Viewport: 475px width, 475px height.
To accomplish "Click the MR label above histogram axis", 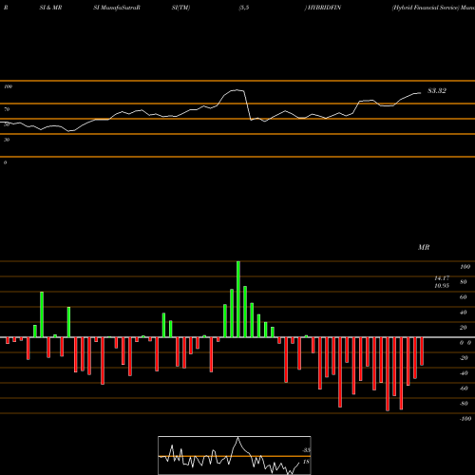I will coord(424,247).
